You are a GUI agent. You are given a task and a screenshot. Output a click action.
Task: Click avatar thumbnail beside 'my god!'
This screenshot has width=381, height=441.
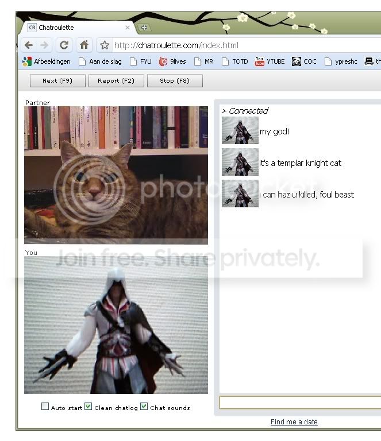[x=240, y=130]
